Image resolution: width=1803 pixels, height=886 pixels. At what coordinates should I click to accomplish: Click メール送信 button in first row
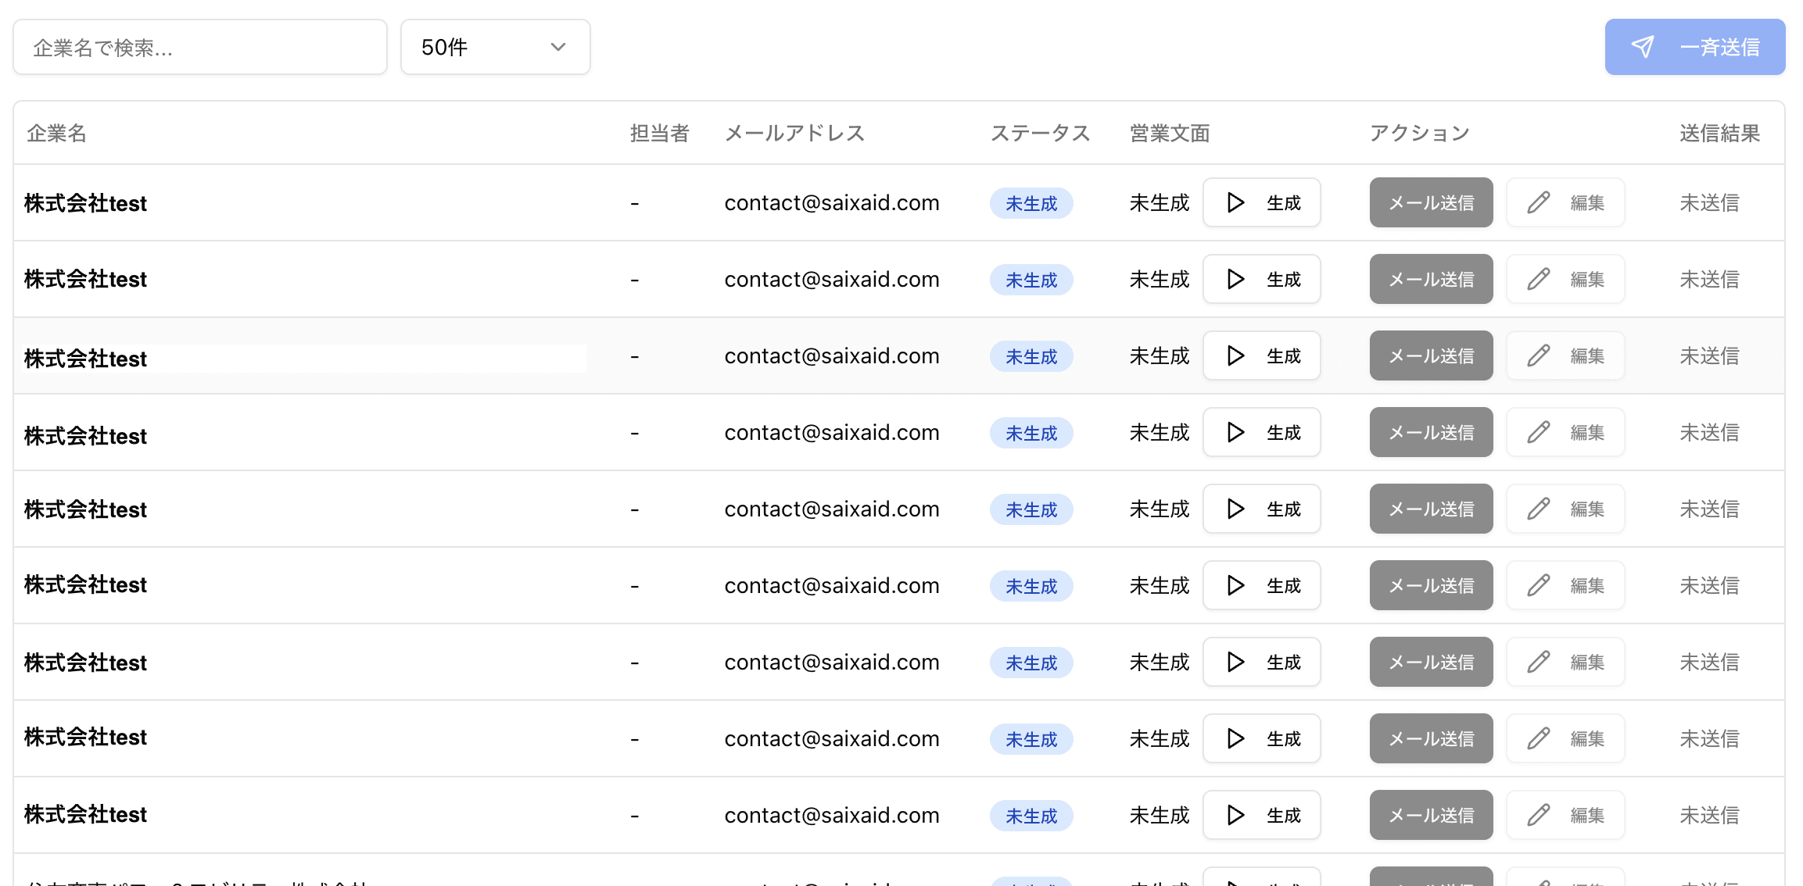[x=1430, y=202]
